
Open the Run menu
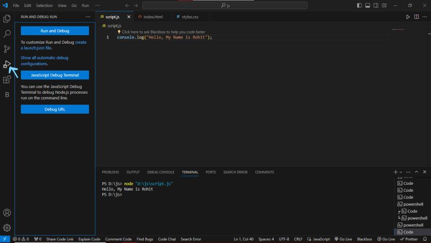[x=85, y=5]
